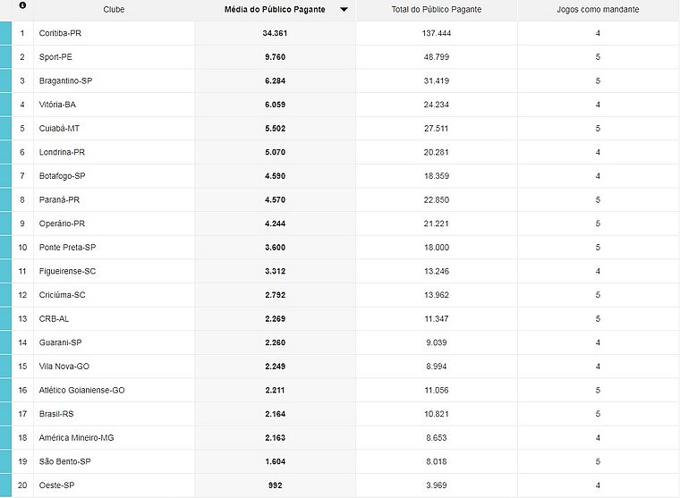The height and width of the screenshot is (498, 680).
Task: Select the Coritiba-PR club row
Action: (61, 33)
